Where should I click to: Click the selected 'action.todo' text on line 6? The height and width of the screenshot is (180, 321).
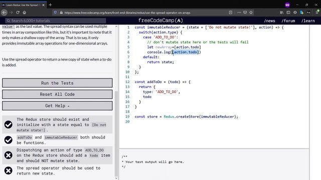pyautogui.click(x=186, y=52)
